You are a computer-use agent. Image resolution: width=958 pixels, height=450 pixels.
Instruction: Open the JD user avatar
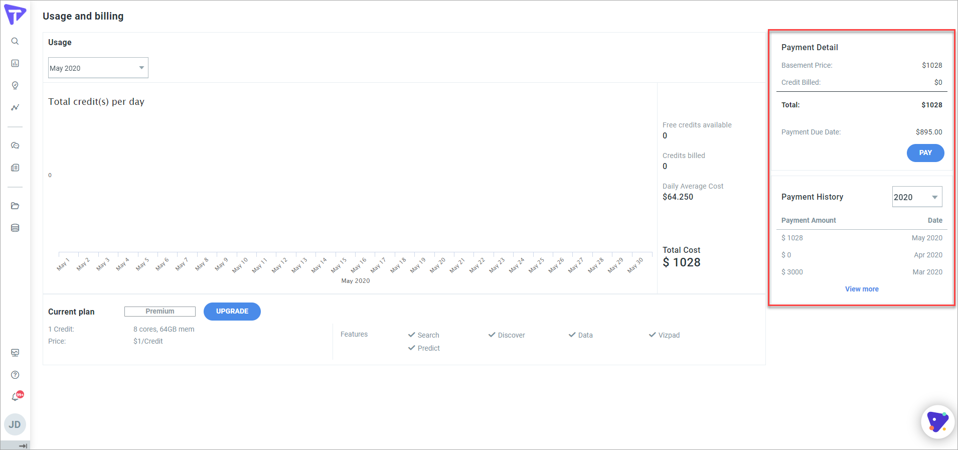[x=15, y=424]
